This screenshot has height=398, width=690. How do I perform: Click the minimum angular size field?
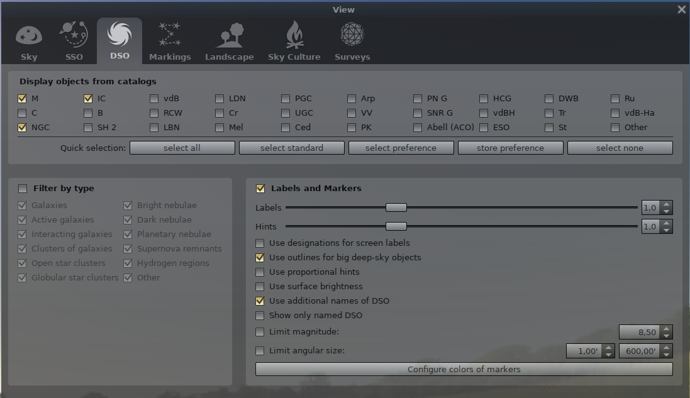point(583,351)
